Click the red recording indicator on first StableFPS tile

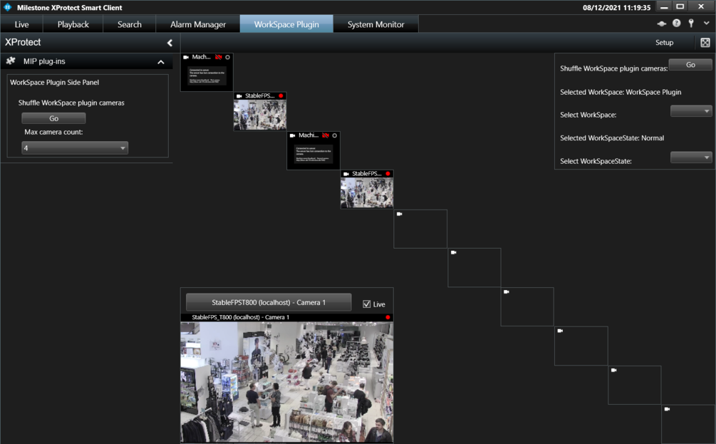(281, 95)
